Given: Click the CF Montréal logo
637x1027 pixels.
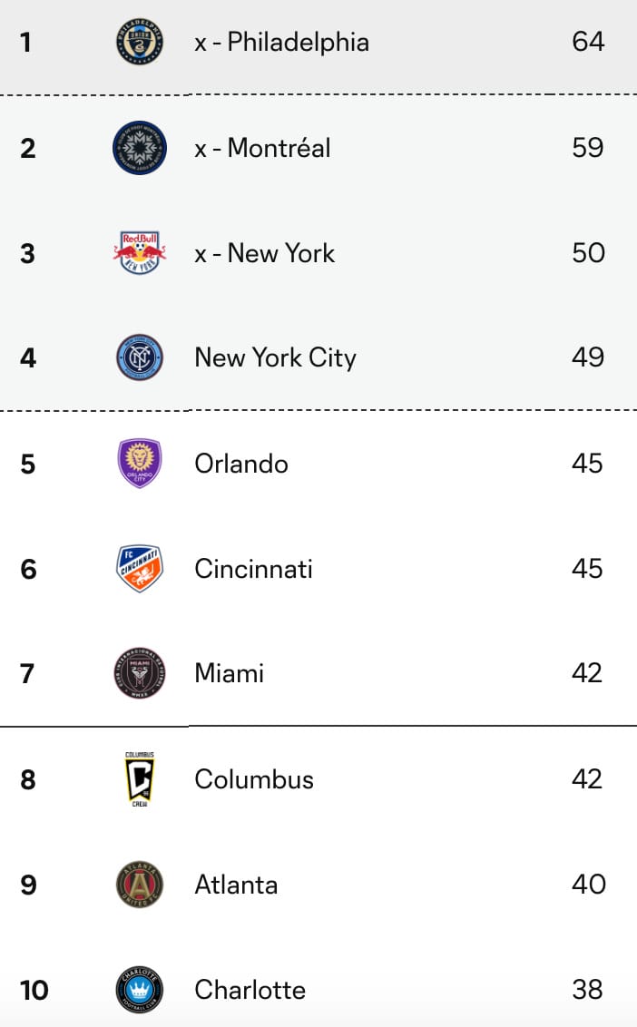Looking at the screenshot, I should tap(140, 148).
